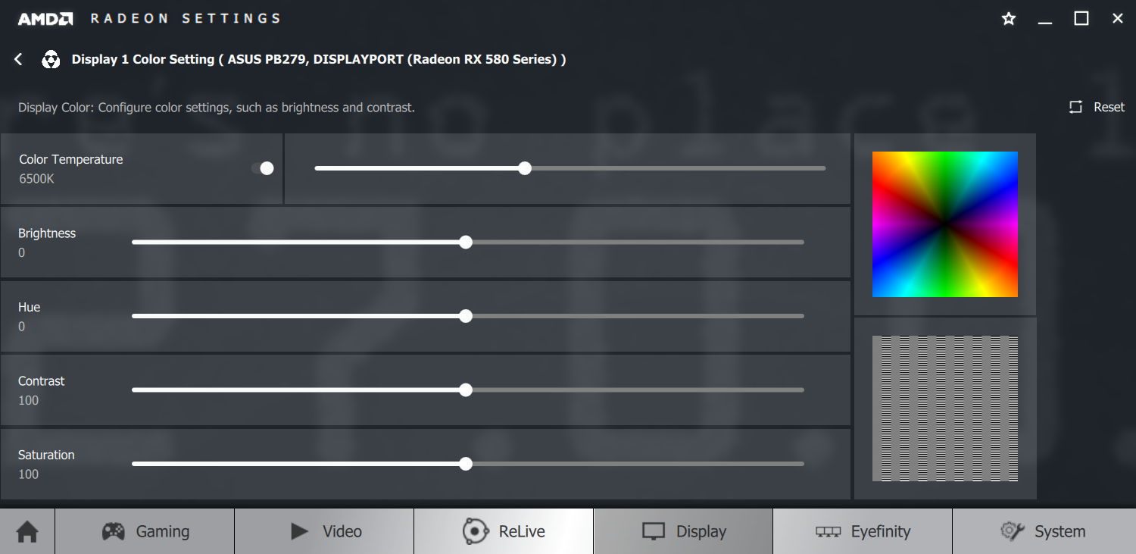Click the System gear icon
The height and width of the screenshot is (554, 1136).
click(1013, 531)
